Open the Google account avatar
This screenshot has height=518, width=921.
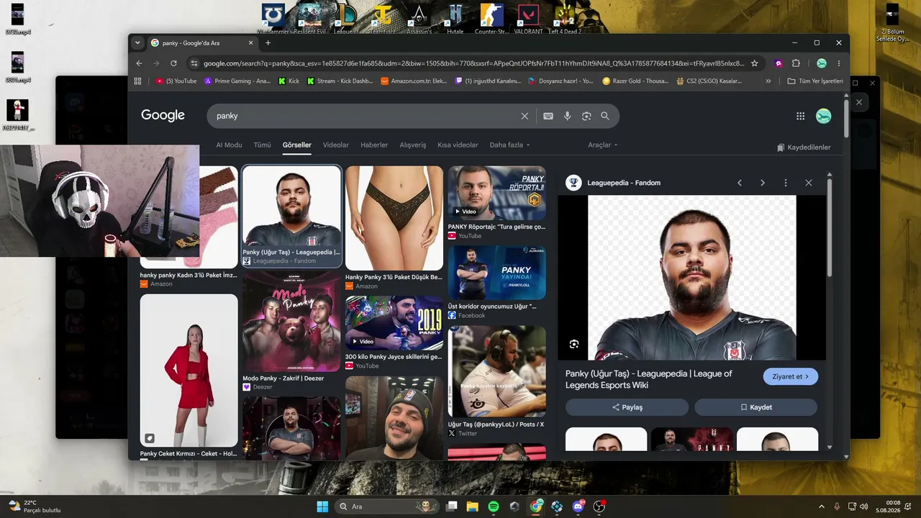pos(824,116)
